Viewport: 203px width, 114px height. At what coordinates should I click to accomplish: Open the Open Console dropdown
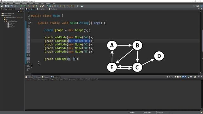click(195, 77)
